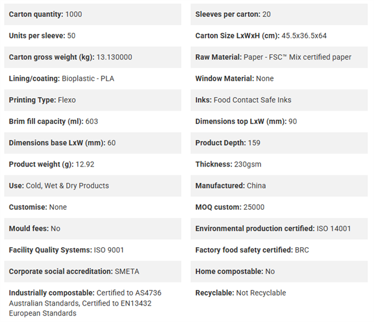Viewport: 374px width, 322px height.
Task: Click the Carton quantity 1000 row
Action: click(x=92, y=14)
